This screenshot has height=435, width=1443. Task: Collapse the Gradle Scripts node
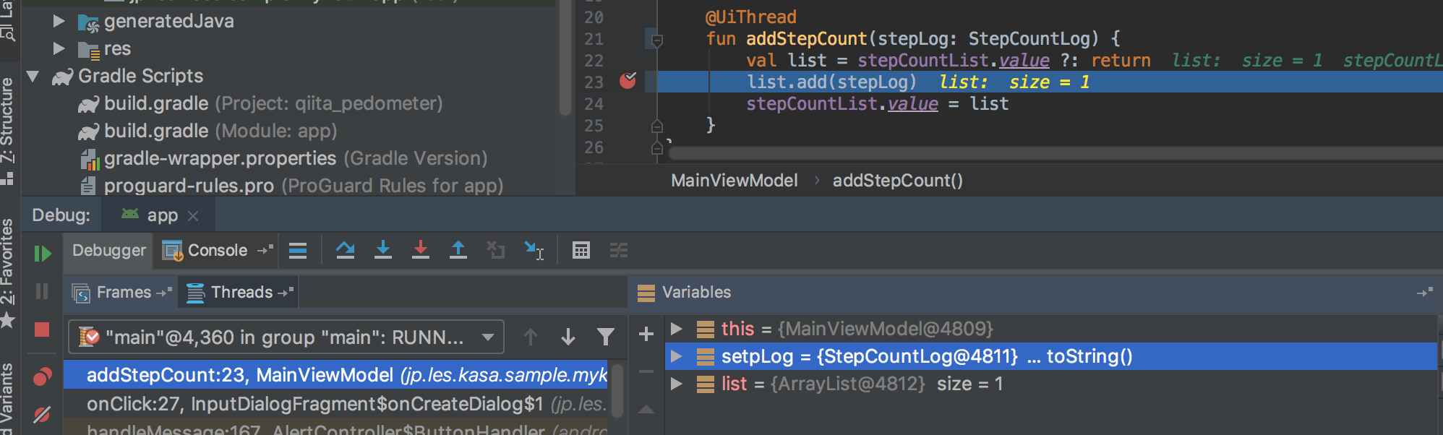[x=33, y=76]
